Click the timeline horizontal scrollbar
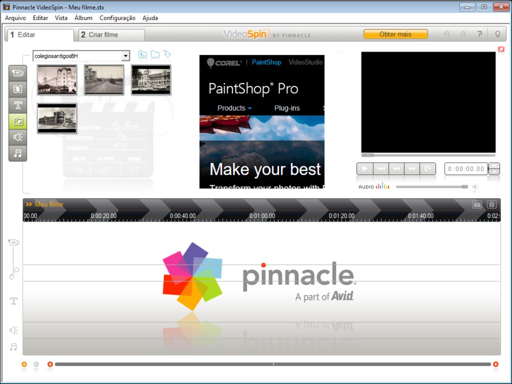This screenshot has width=512, height=384. (273, 364)
